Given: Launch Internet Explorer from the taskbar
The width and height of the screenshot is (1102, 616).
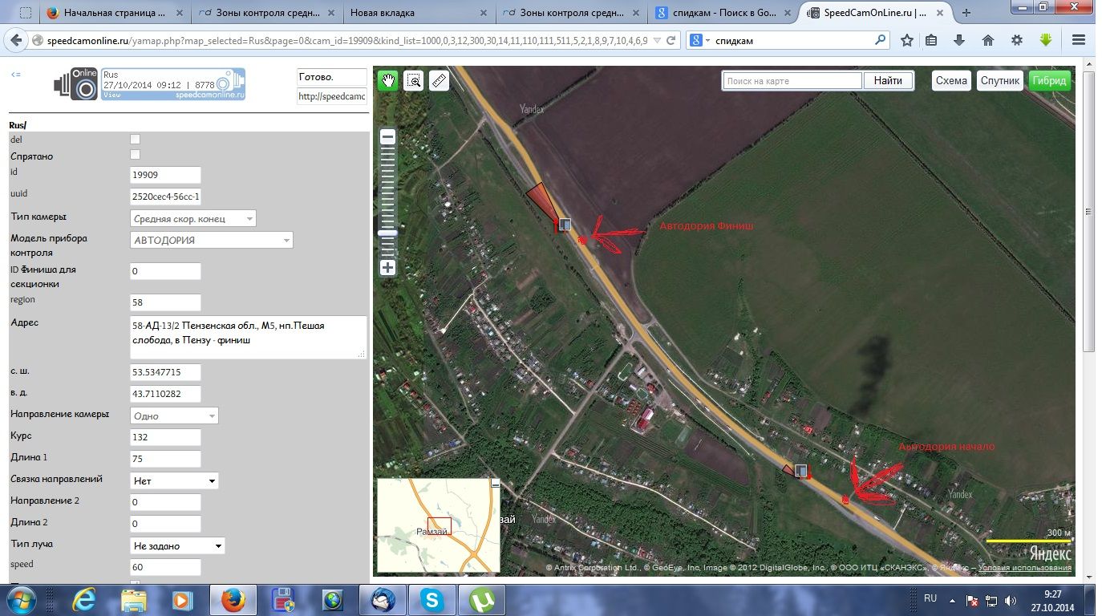Looking at the screenshot, I should pos(84,599).
